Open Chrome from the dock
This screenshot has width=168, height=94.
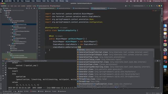tap(165, 45)
